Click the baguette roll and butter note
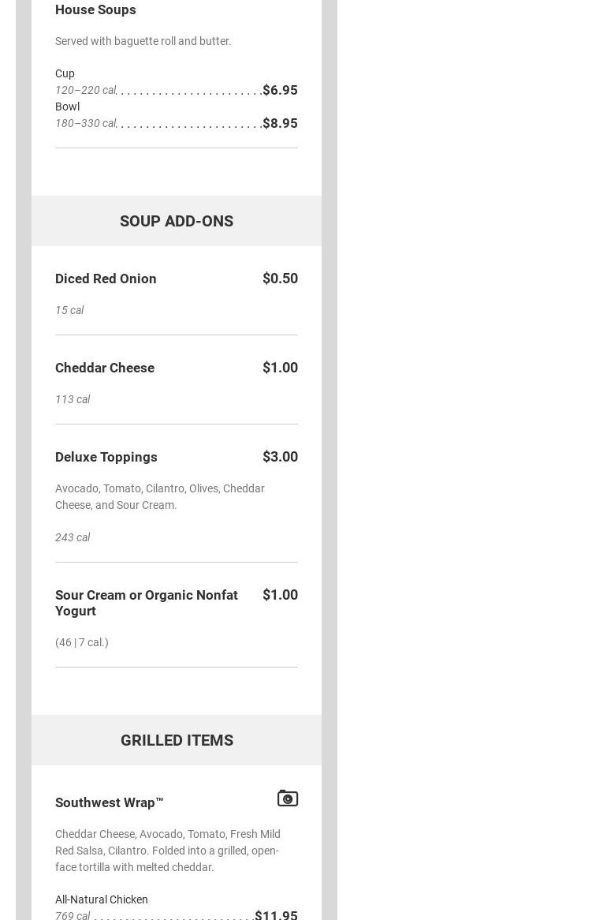Screen dimensions: 607x920 [x=143, y=41]
